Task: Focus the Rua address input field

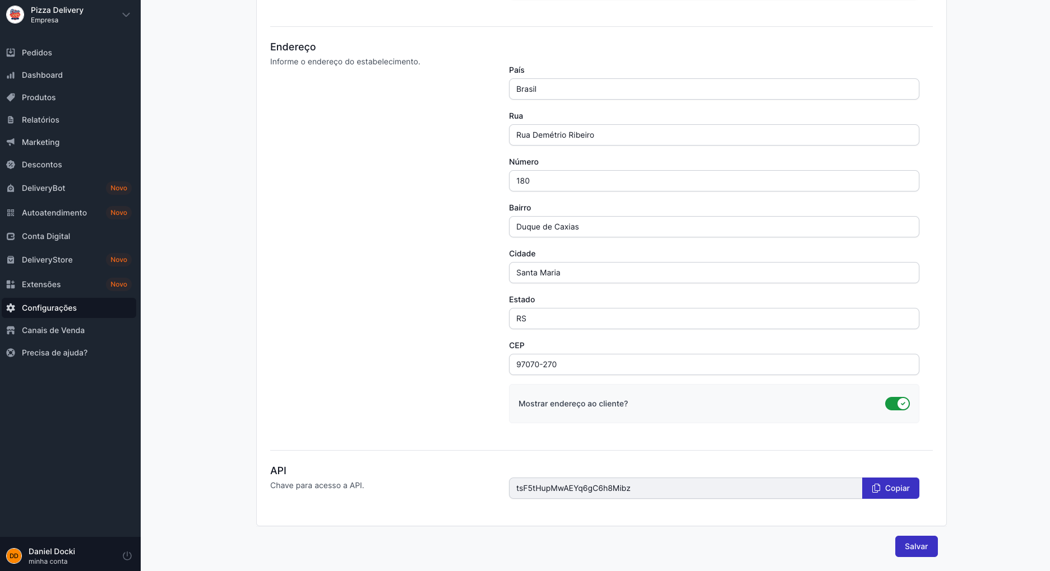Action: pyautogui.click(x=713, y=135)
